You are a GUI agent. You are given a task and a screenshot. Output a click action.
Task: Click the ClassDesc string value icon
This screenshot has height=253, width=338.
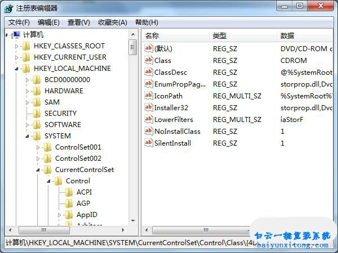(149, 72)
